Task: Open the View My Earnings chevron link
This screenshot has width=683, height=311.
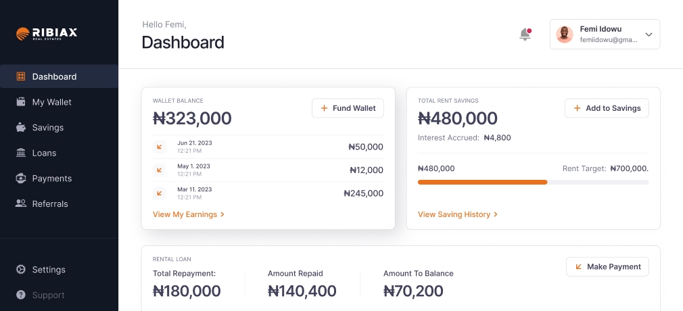Action: [x=189, y=214]
